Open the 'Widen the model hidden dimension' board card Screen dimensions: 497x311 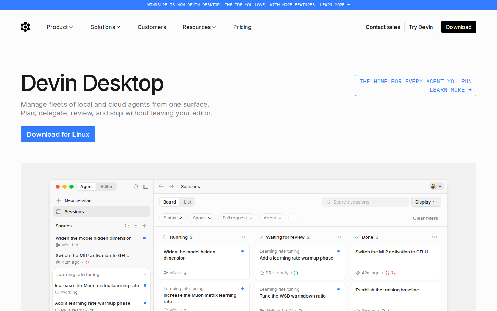coord(204,262)
